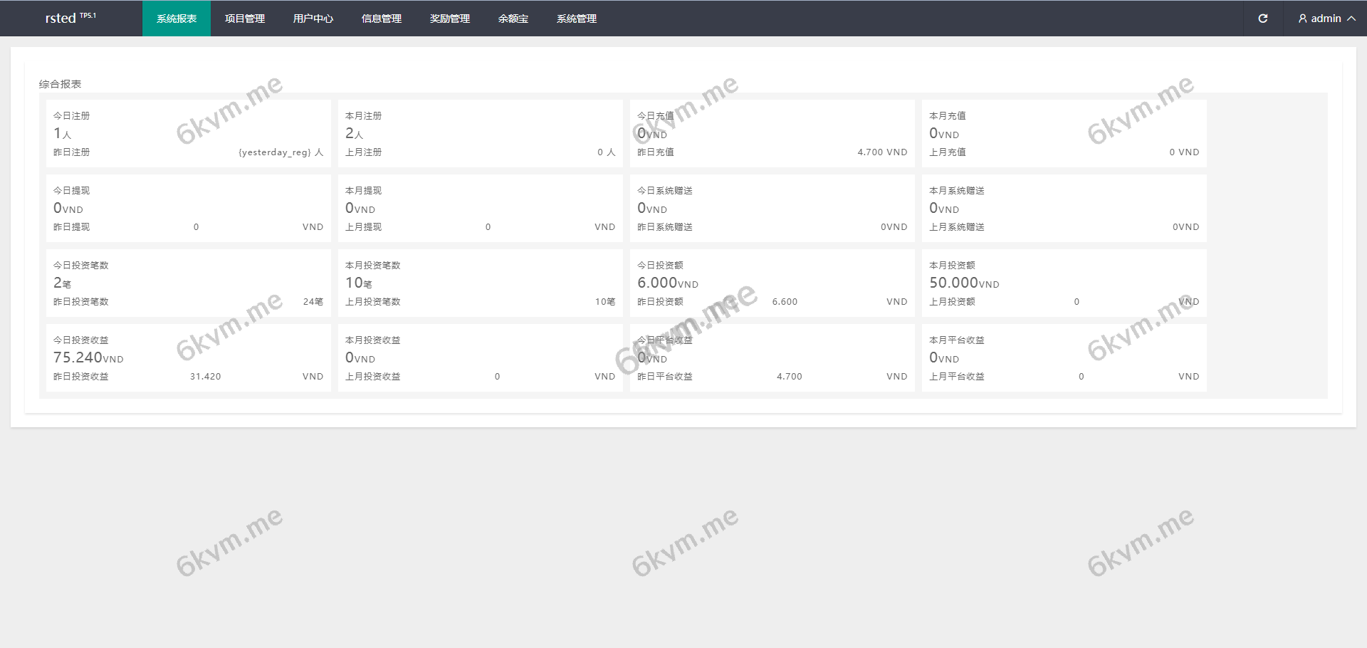Click the 本月平台收益 card
The image size is (1367, 648).
(1064, 357)
